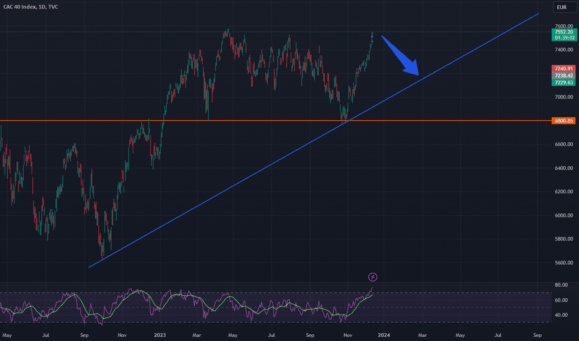Click the 6000.00 price axis label
This screenshot has width=579, height=341.
pyautogui.click(x=564, y=215)
